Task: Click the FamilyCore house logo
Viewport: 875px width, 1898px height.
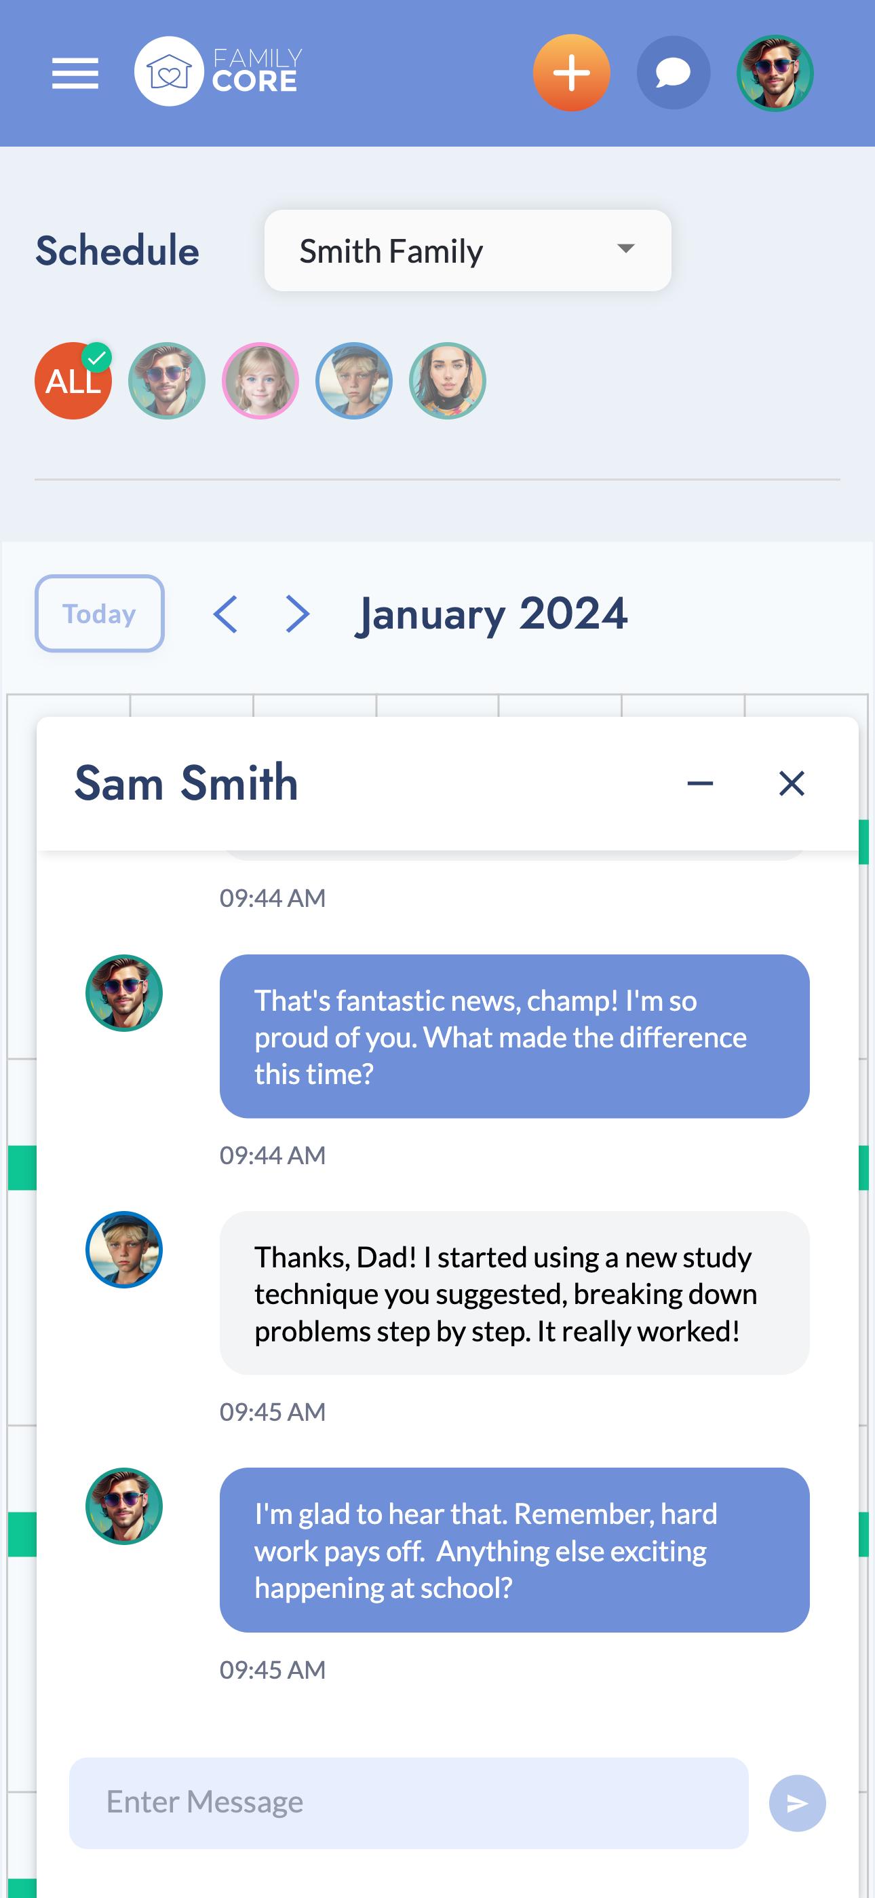Action: pos(169,71)
